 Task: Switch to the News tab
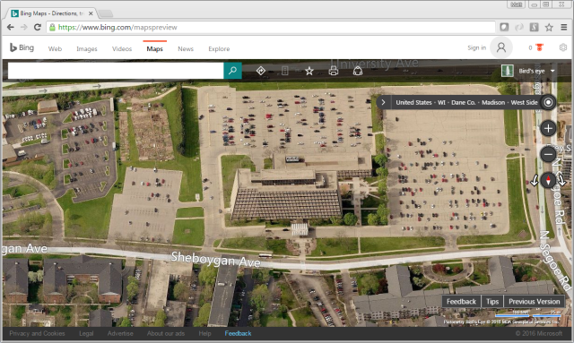186,48
